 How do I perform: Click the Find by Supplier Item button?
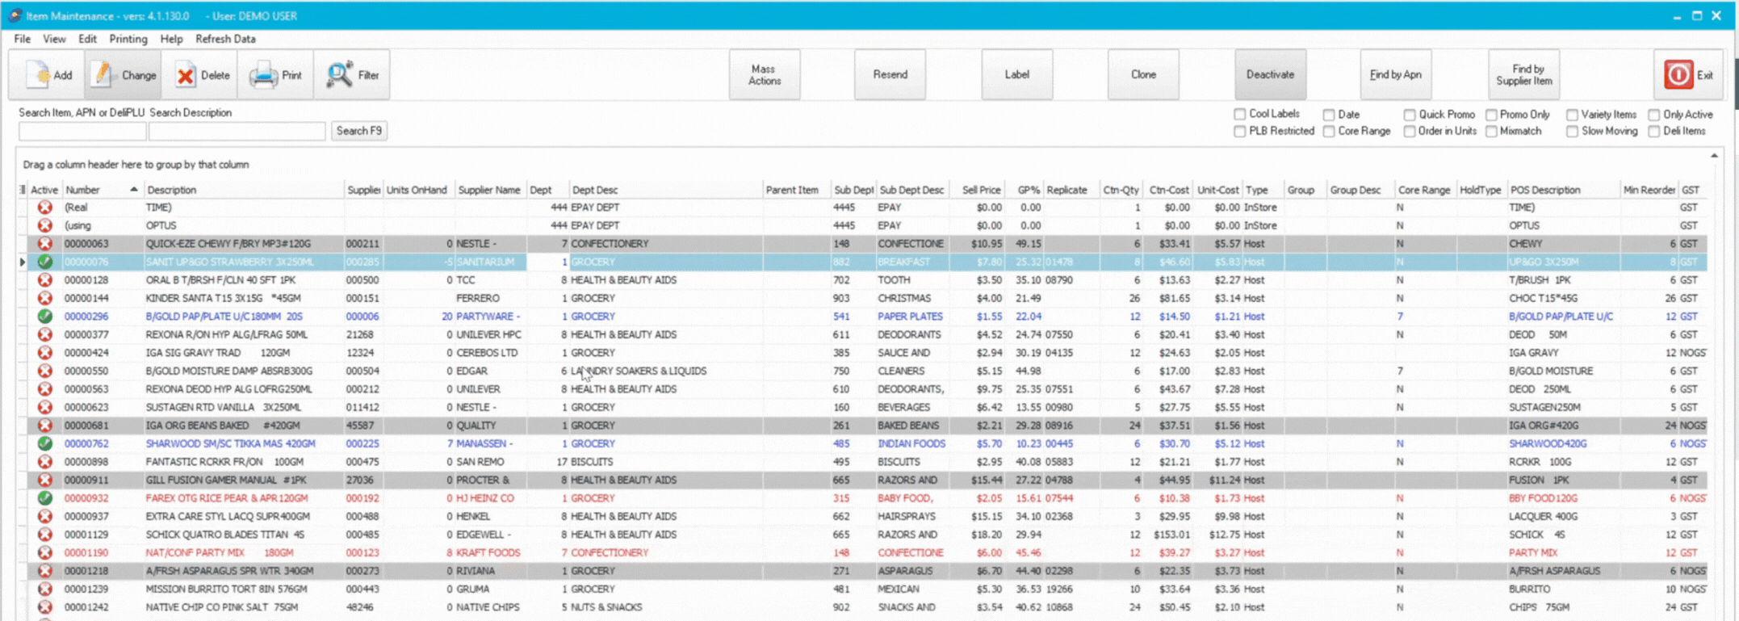pos(1524,74)
